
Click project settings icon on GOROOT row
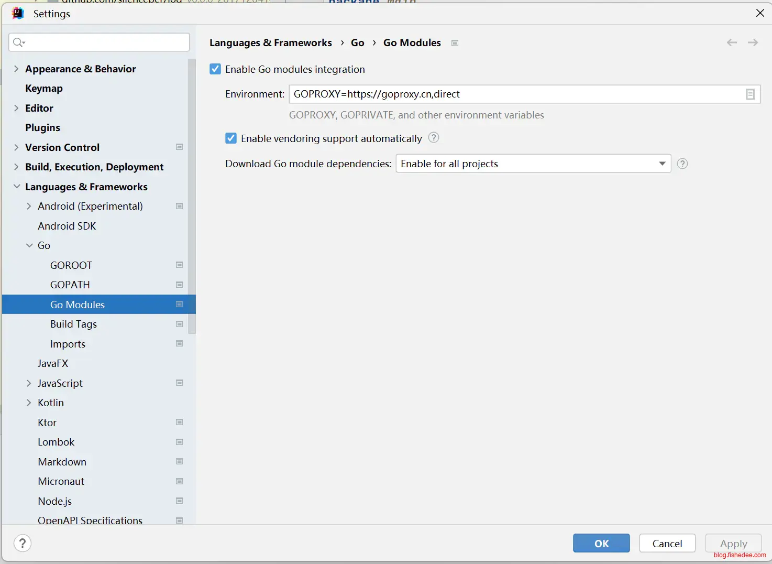coord(179,265)
